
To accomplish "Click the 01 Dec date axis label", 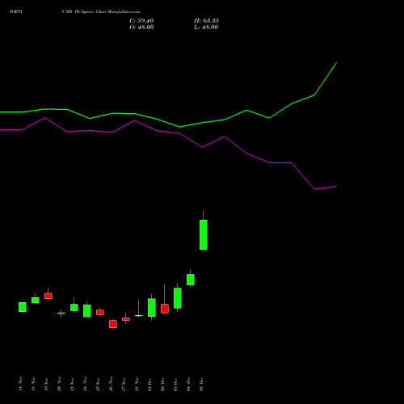I will coord(149,385).
